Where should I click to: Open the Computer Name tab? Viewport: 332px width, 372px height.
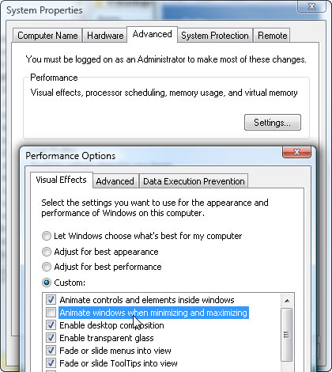(47, 36)
